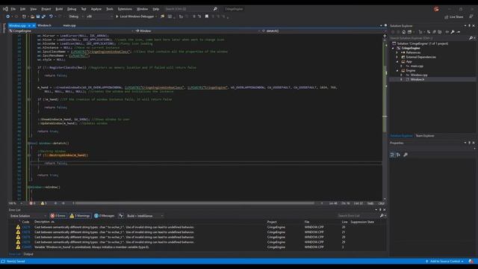Select Window.cpp in Solution Explorer

[418, 75]
